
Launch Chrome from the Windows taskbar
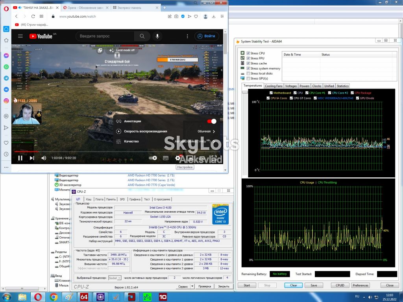(x=54, y=297)
